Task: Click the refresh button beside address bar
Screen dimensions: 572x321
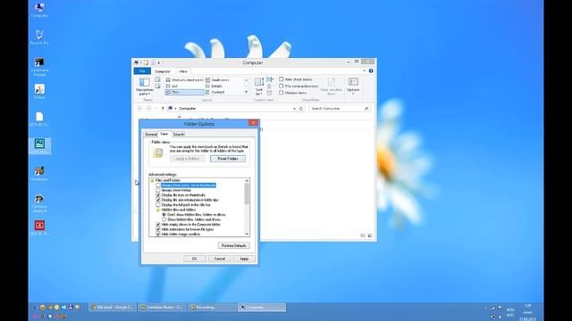Action: point(301,109)
